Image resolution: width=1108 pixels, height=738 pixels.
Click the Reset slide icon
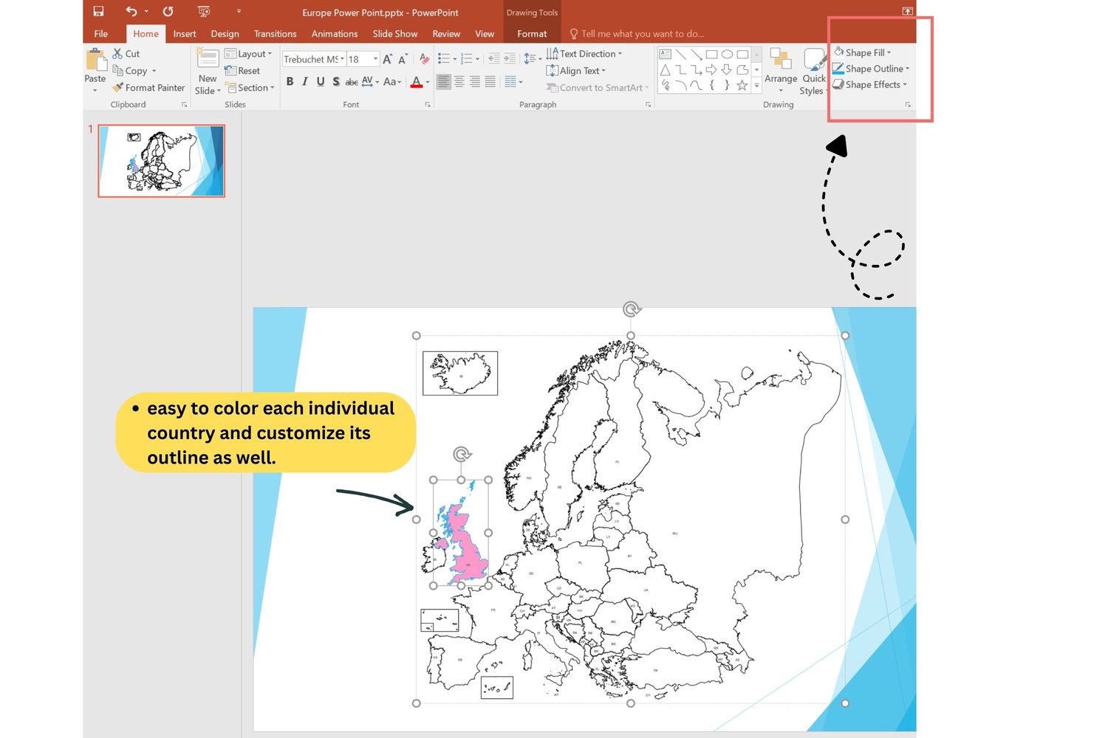coord(230,71)
